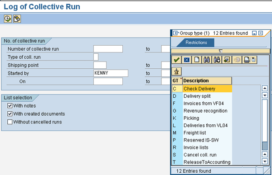Toggle the With notes checkbox

coord(10,106)
